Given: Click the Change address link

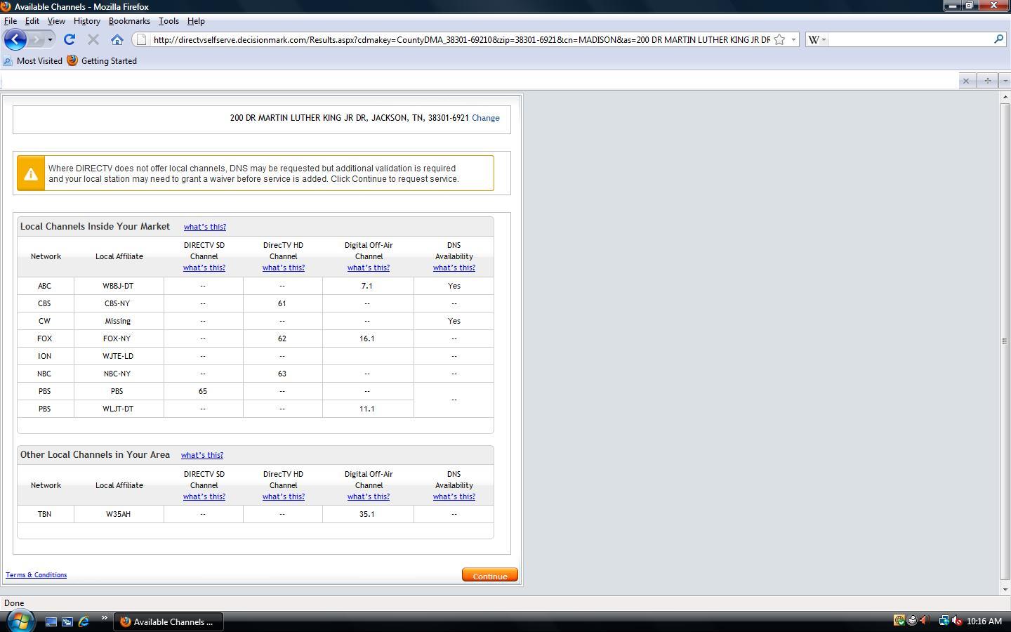Looking at the screenshot, I should (486, 118).
